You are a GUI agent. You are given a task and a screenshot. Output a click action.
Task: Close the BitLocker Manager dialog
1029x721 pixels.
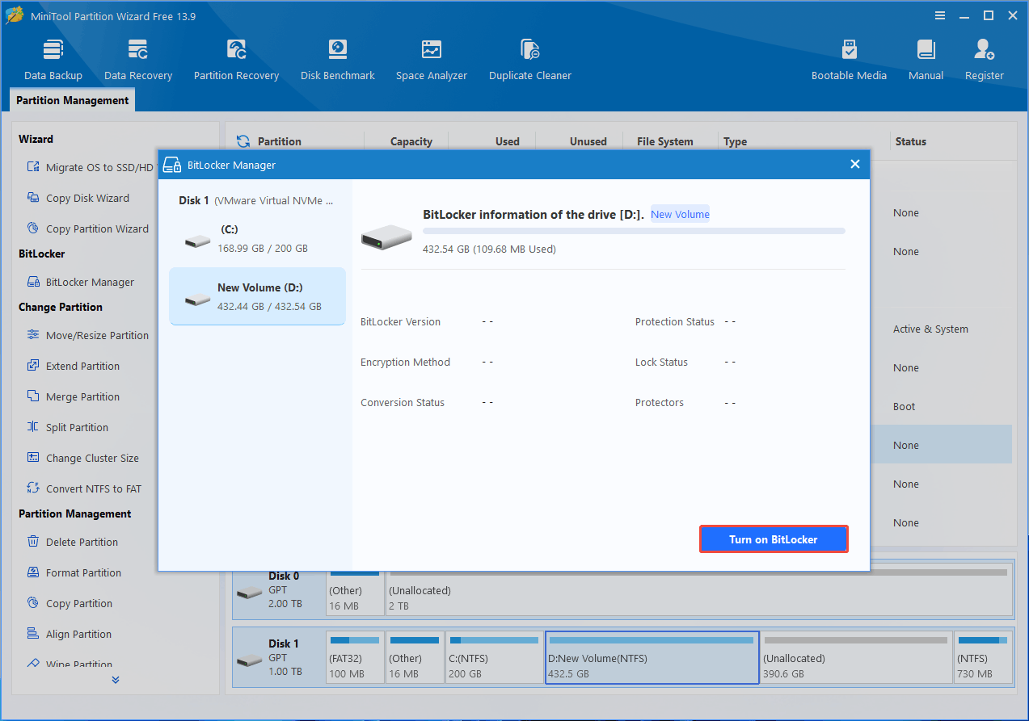coord(855,164)
